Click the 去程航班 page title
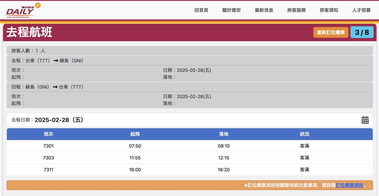 point(29,32)
